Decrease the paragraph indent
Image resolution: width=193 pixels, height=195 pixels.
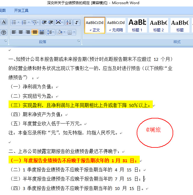[44, 22]
